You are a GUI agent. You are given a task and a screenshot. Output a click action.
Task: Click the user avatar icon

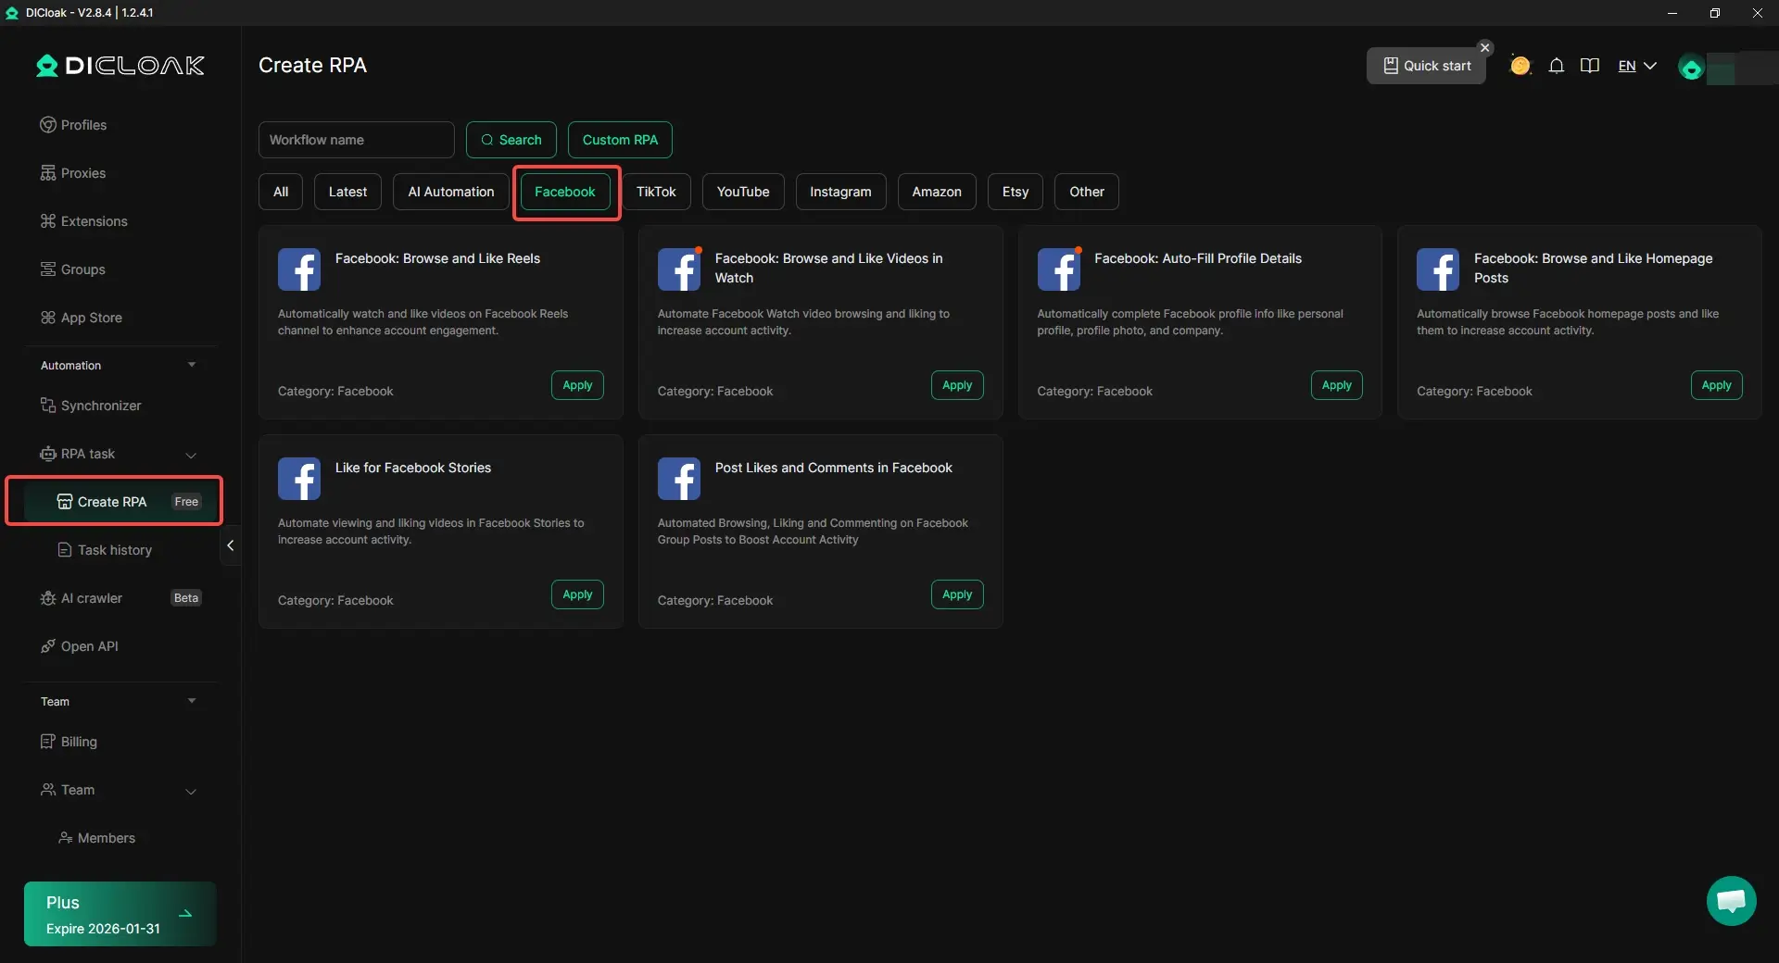(x=1691, y=69)
